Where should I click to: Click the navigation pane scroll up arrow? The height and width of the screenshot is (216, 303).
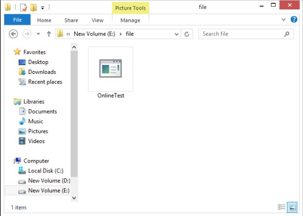[74, 47]
